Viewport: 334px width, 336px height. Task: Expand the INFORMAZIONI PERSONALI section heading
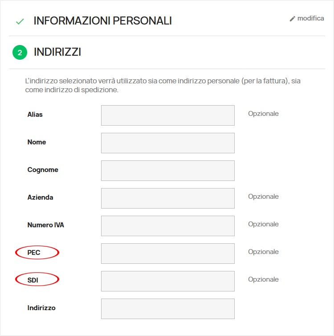coord(102,21)
